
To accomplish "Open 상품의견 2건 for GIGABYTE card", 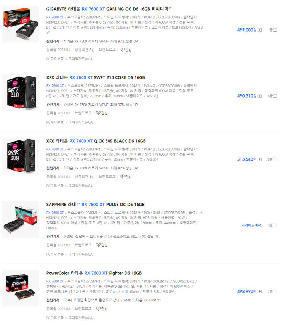I will [x=85, y=50].
